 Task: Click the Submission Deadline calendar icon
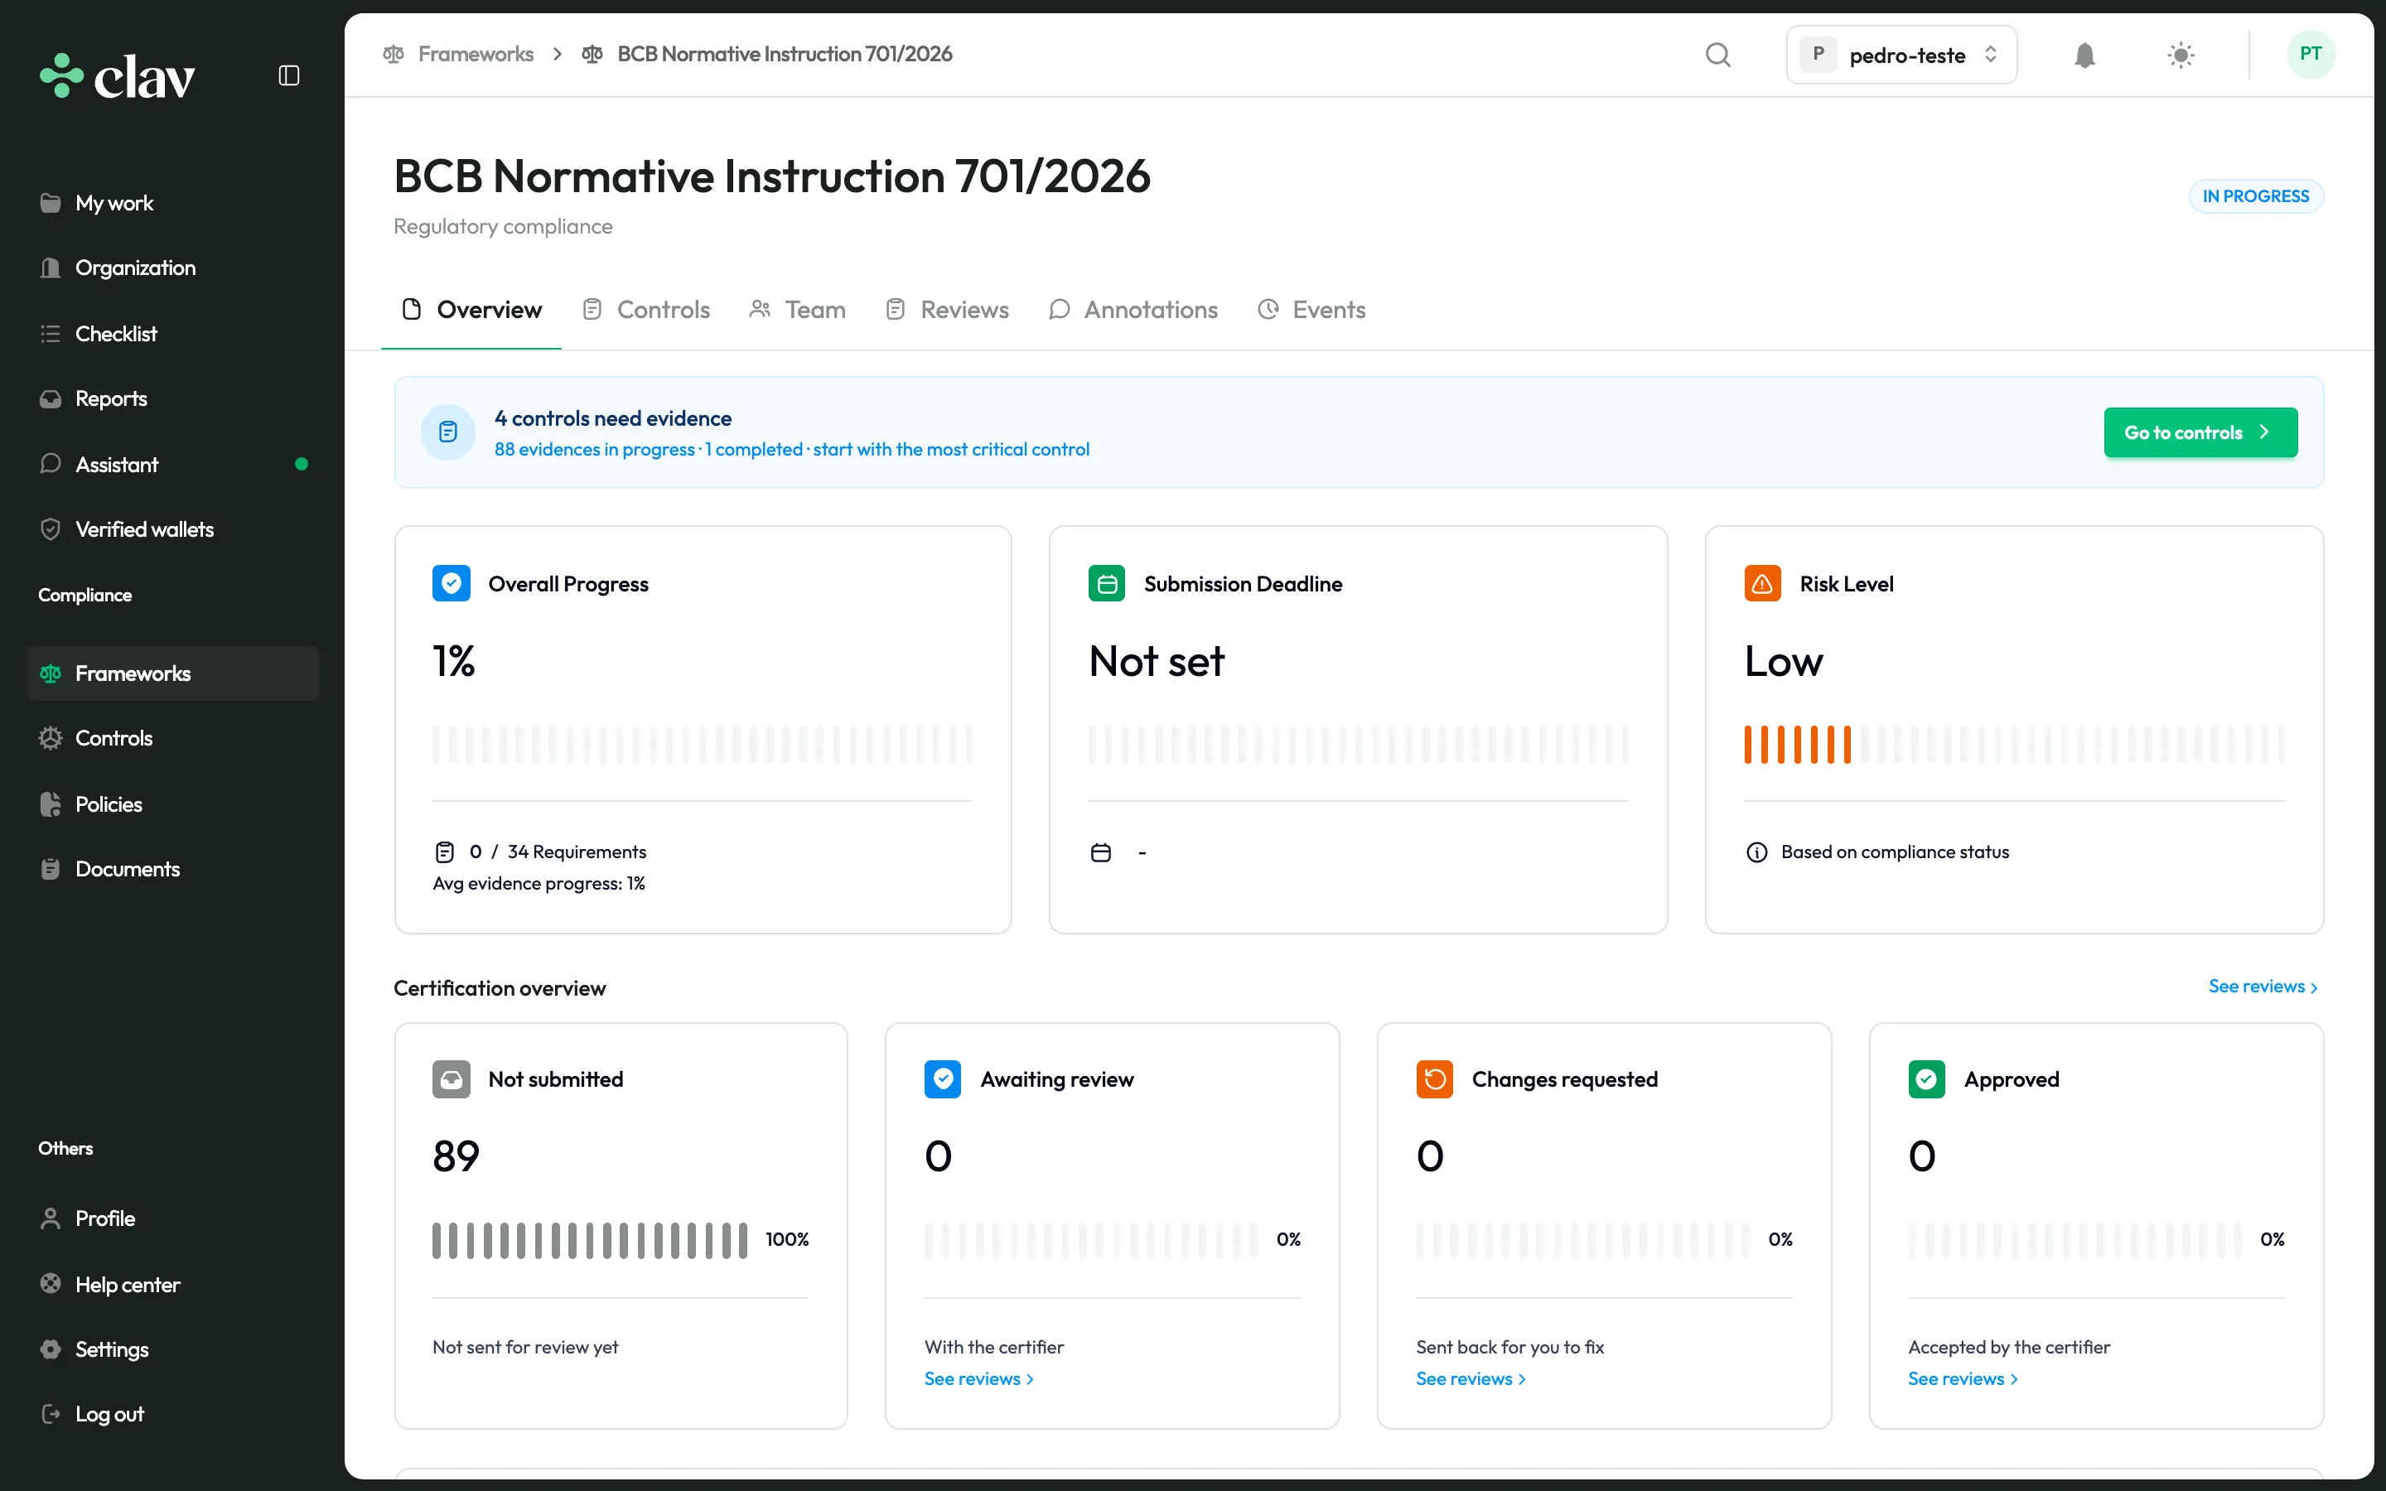tap(1106, 584)
